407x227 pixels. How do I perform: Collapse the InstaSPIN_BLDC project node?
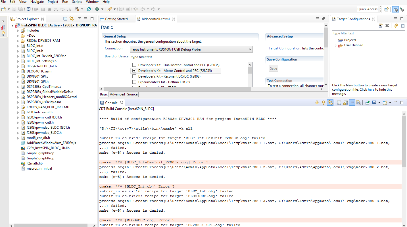coord(12,25)
